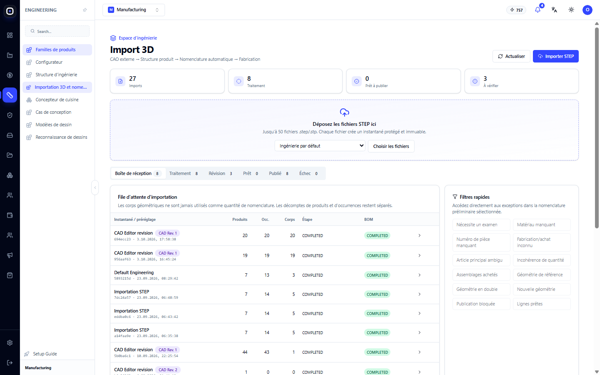Open the user avatar menu
This screenshot has width=600, height=375.
[x=587, y=10]
